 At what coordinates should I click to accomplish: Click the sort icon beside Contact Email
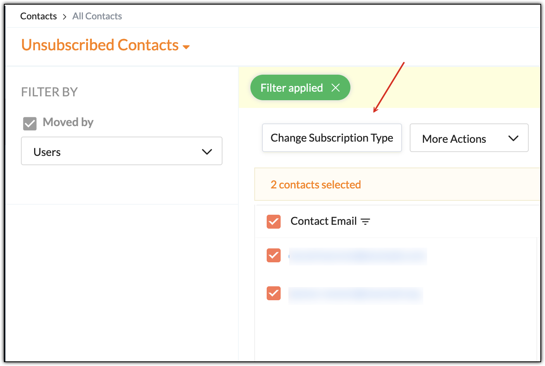point(366,222)
